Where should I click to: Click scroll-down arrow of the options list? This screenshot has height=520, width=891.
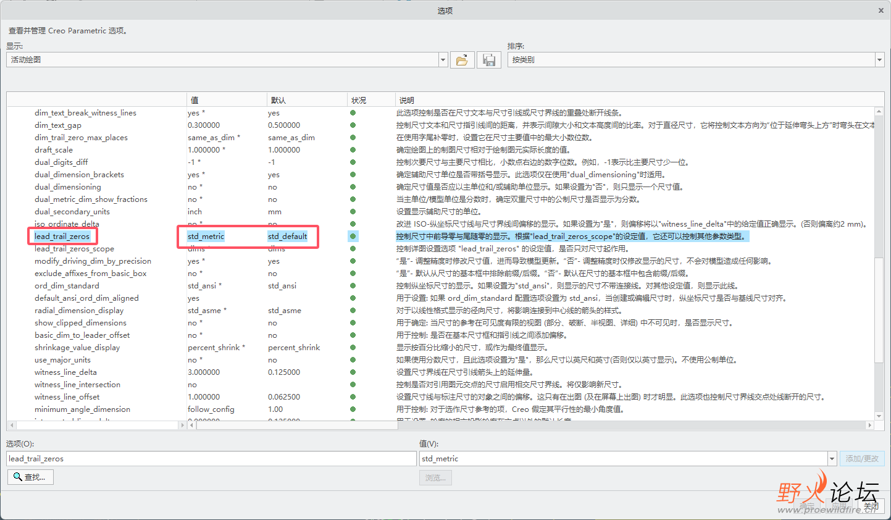pyautogui.click(x=879, y=416)
